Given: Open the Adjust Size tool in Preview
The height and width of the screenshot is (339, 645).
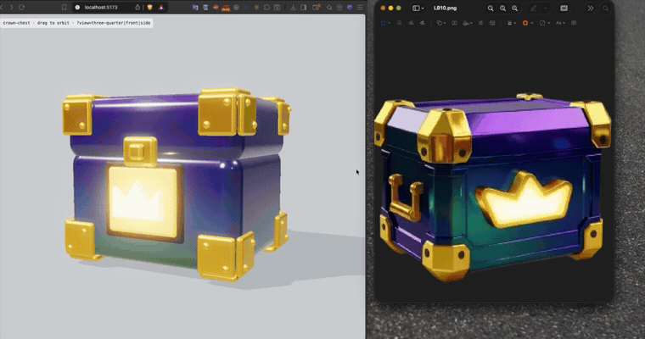Looking at the screenshot, I should point(492,23).
